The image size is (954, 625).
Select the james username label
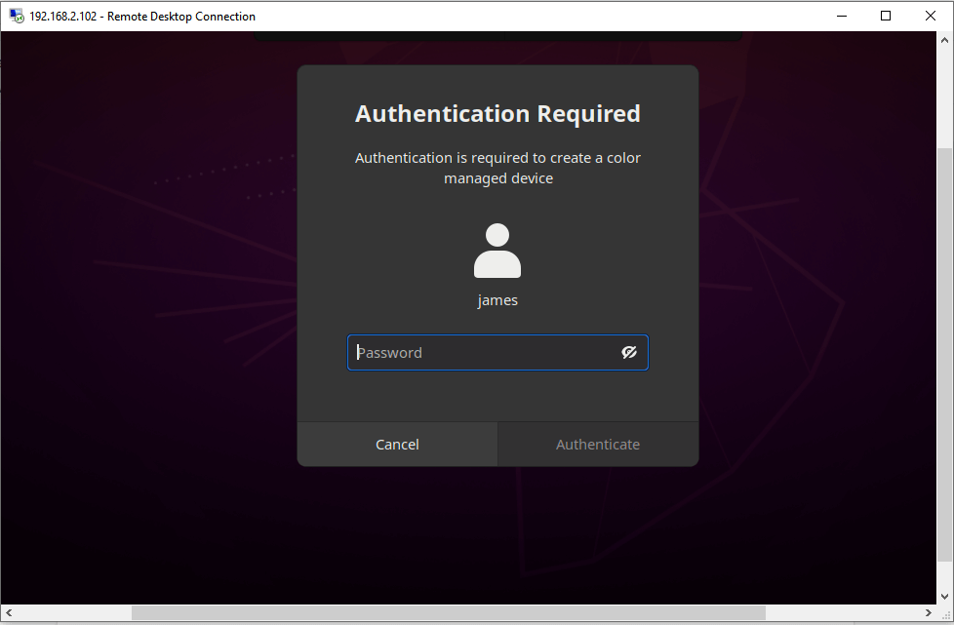tap(497, 300)
